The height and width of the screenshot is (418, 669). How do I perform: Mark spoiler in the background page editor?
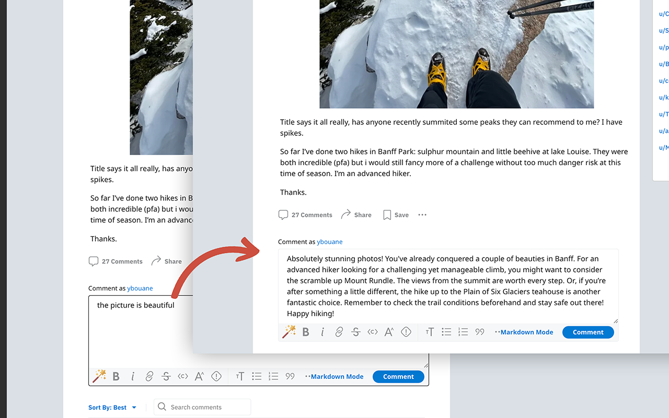click(x=216, y=376)
